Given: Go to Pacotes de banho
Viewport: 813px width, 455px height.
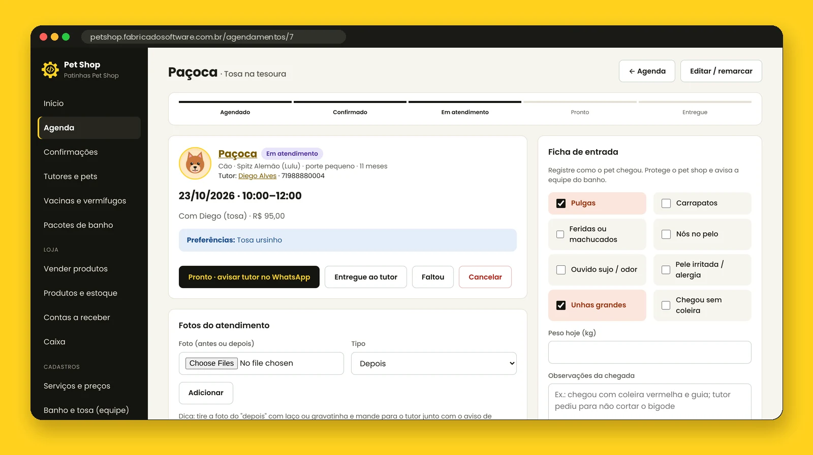Looking at the screenshot, I should (x=89, y=225).
